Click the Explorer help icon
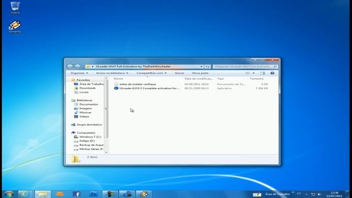Image resolution: width=352 pixels, height=198 pixels. [272, 73]
